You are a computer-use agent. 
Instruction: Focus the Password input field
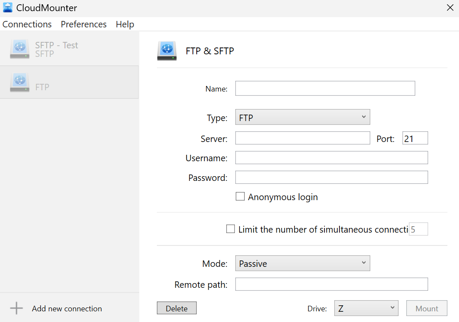[x=331, y=177]
